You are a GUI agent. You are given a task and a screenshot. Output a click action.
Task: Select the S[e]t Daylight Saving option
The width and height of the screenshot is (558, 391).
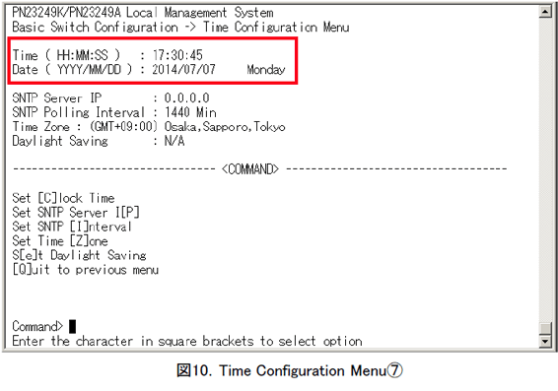click(79, 255)
